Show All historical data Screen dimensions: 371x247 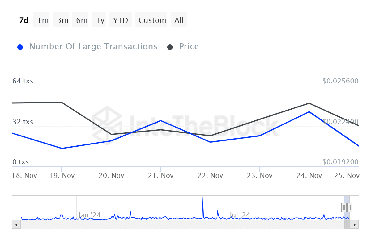(179, 20)
